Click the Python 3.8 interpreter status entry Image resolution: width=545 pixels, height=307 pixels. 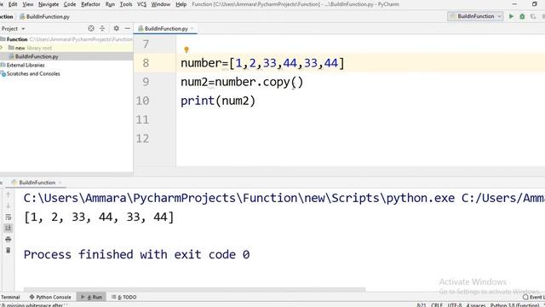point(514,305)
